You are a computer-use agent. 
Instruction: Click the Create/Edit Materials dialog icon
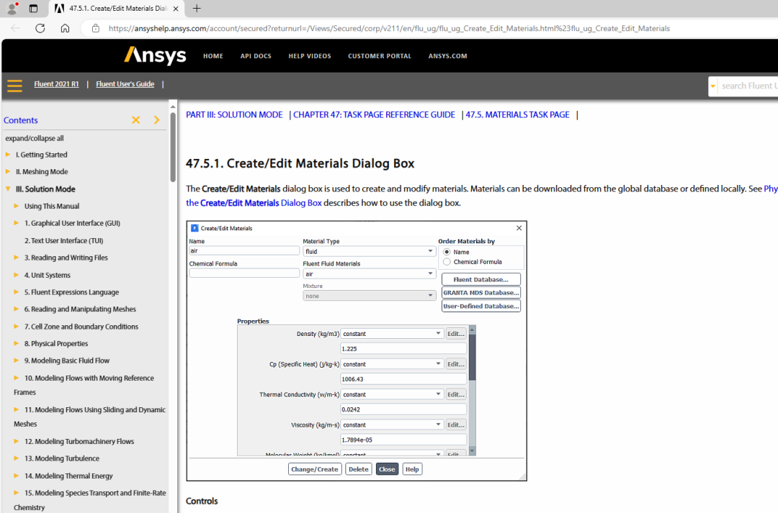coord(194,228)
